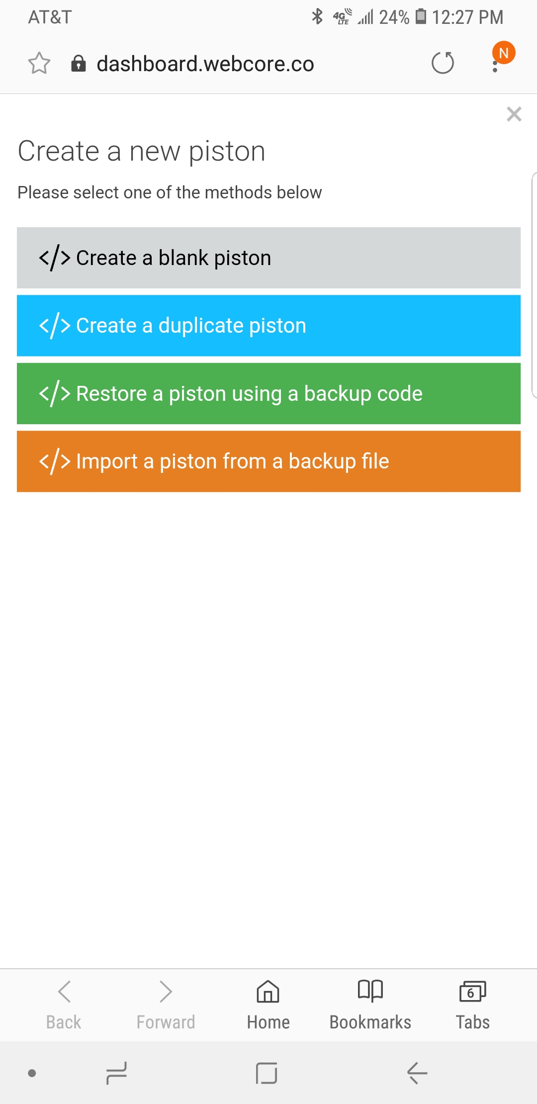Click the code icon on the orange Import option
The image size is (537, 1104).
pyautogui.click(x=55, y=461)
